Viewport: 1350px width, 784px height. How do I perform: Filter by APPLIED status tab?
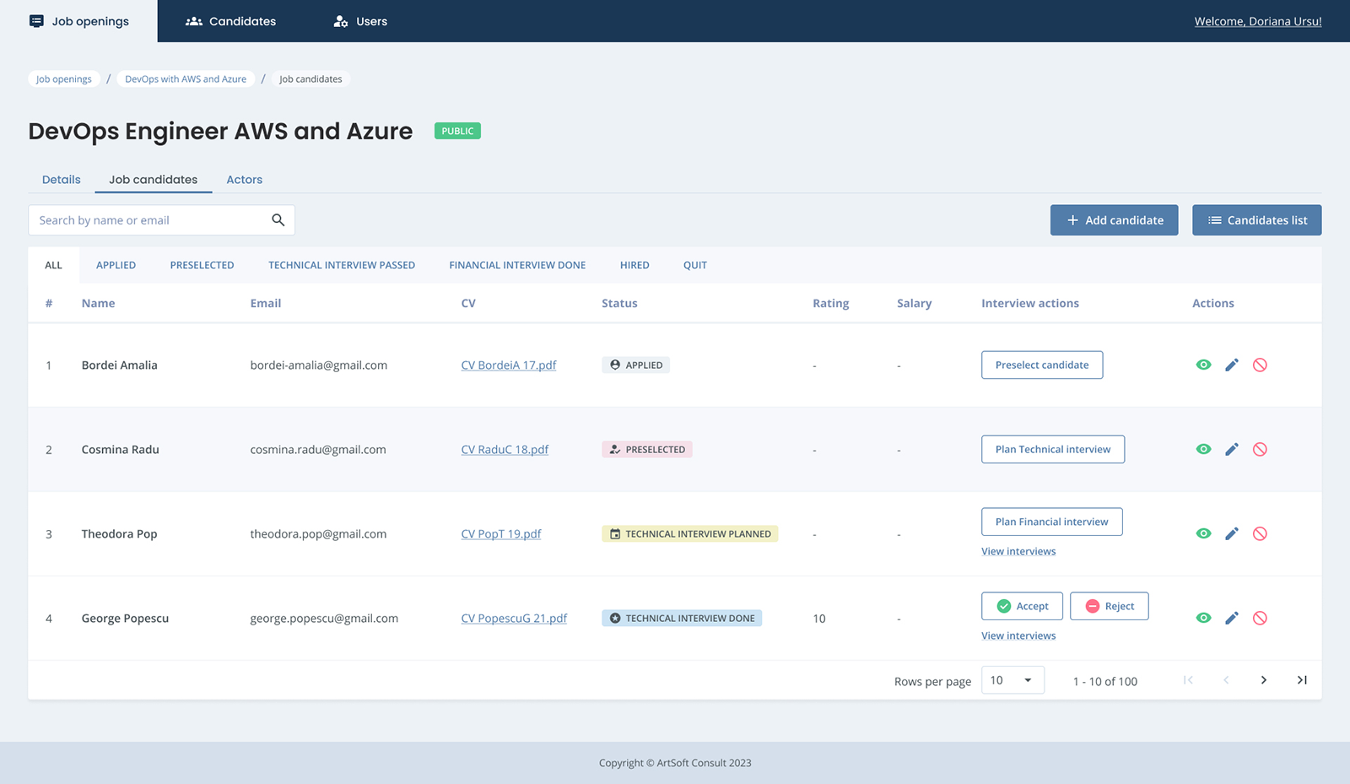coord(116,265)
